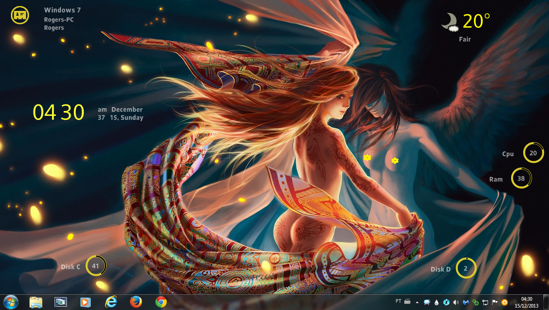This screenshot has width=549, height=310.
Task: Click the Disk D ring showing 2
Action: coord(466,268)
